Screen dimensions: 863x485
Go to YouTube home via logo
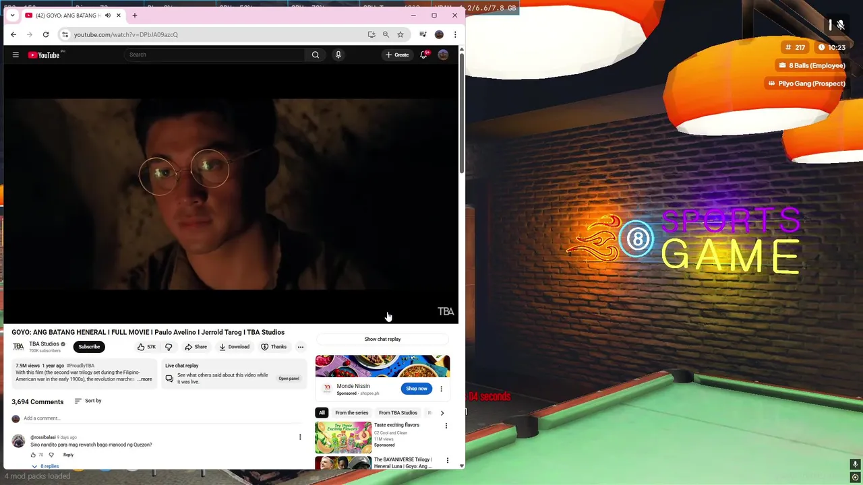(44, 55)
